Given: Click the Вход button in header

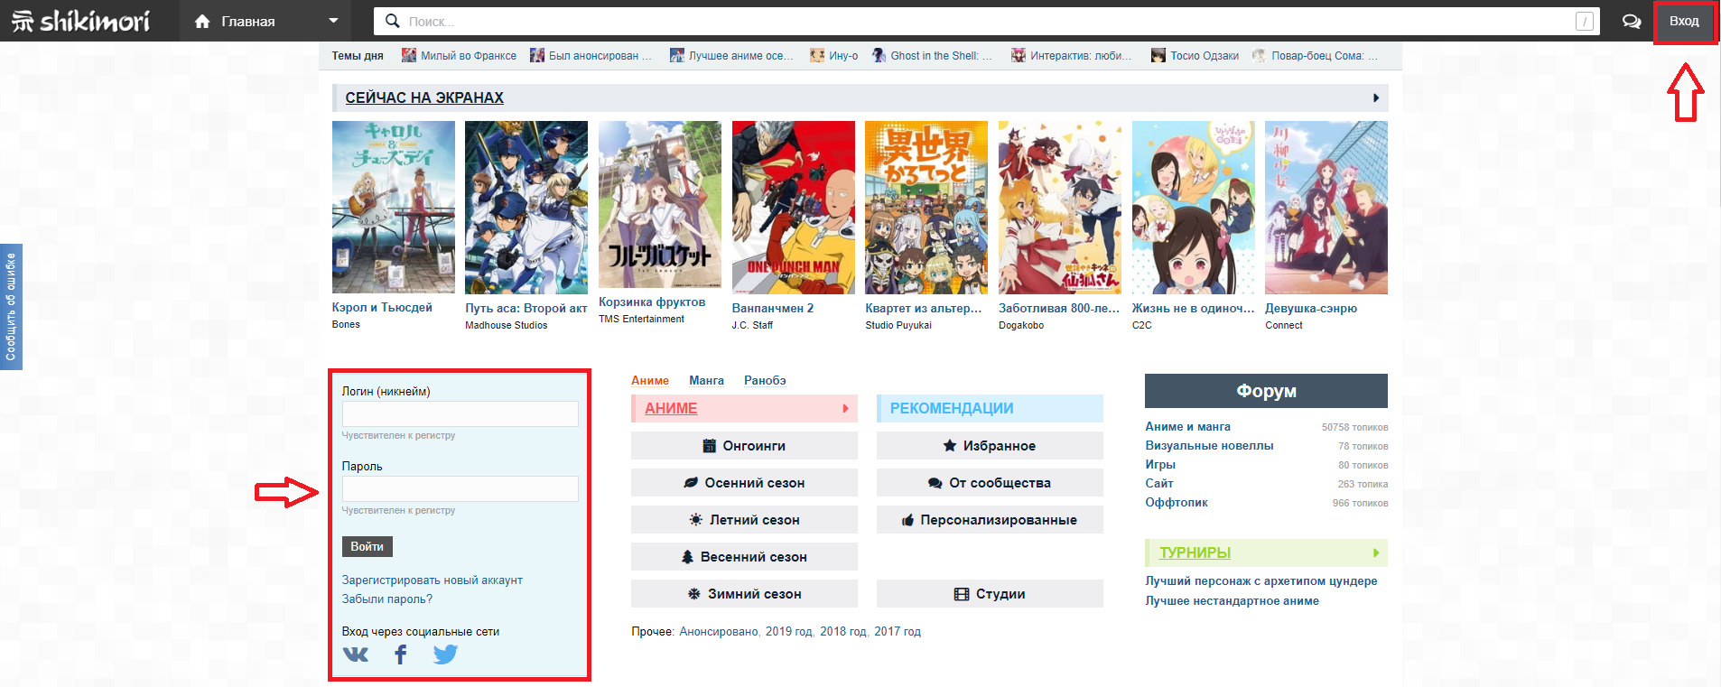Looking at the screenshot, I should click(1683, 21).
